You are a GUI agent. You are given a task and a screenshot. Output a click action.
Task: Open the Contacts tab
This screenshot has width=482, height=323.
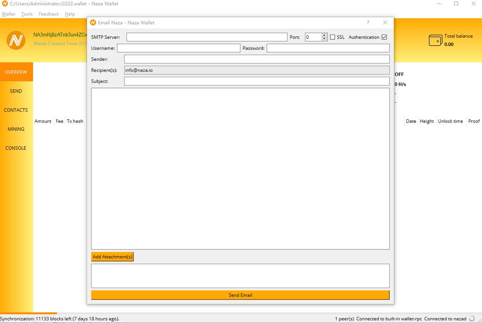pos(16,110)
